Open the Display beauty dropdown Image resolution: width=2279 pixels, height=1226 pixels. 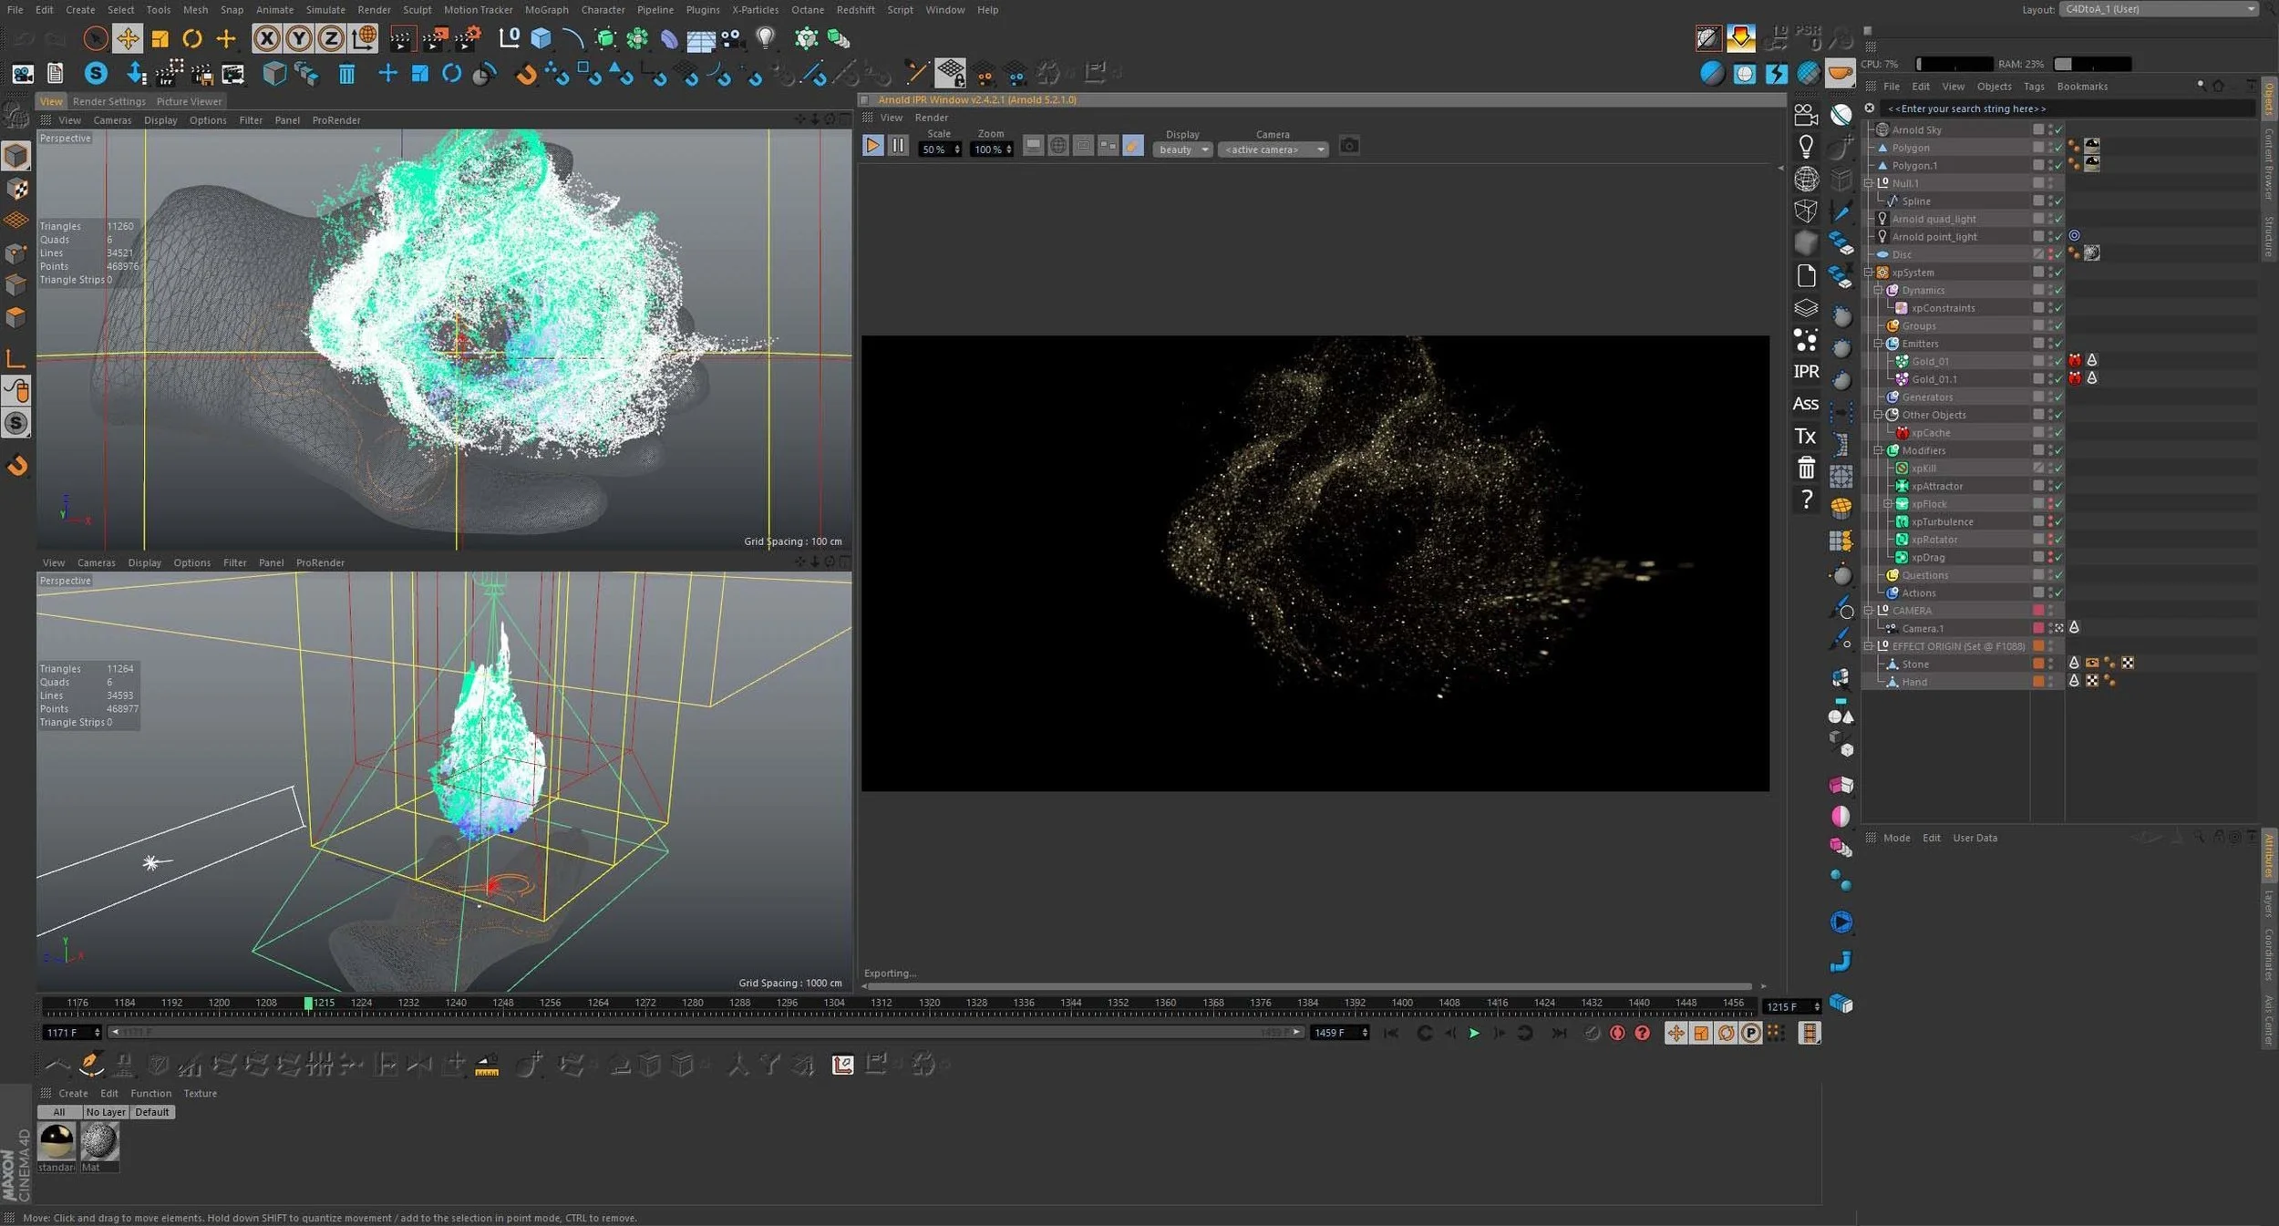click(1181, 149)
